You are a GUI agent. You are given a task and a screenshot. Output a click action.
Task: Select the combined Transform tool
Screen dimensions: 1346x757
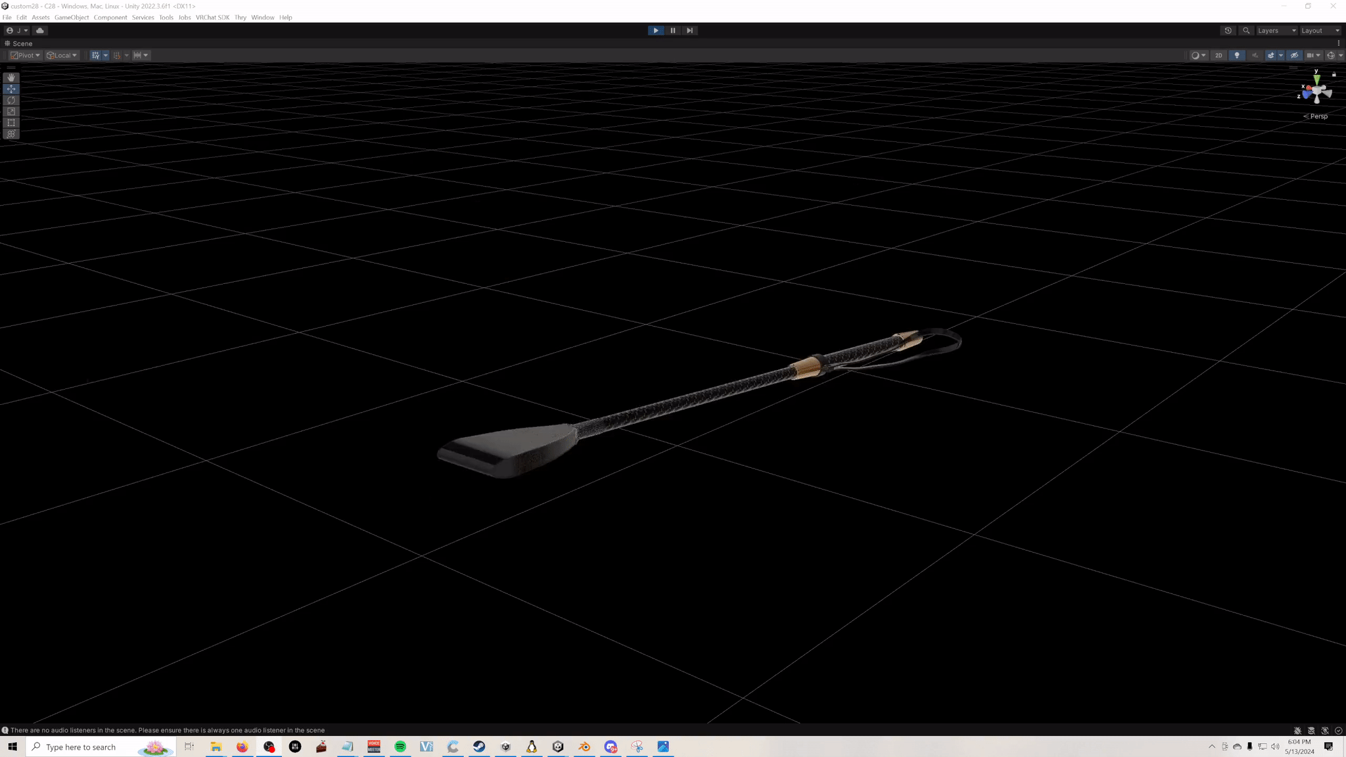click(11, 134)
